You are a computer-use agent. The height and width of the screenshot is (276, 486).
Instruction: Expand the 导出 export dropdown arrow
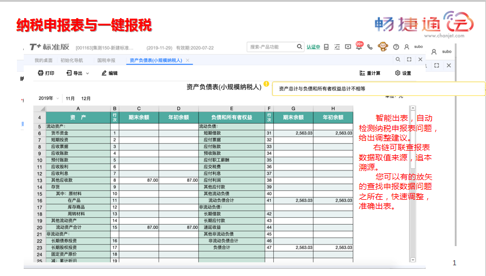tap(87, 73)
